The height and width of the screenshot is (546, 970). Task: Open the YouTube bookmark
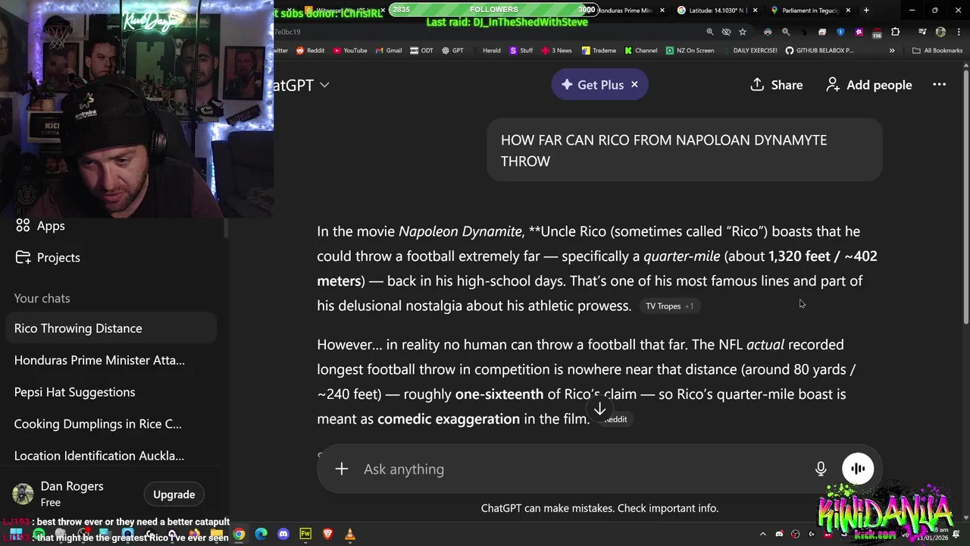pos(350,51)
